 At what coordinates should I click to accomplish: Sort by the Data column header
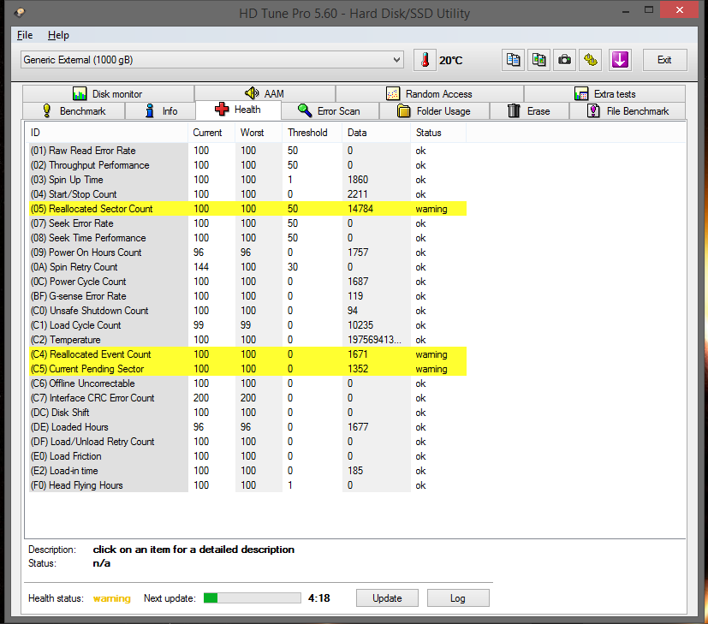[377, 133]
